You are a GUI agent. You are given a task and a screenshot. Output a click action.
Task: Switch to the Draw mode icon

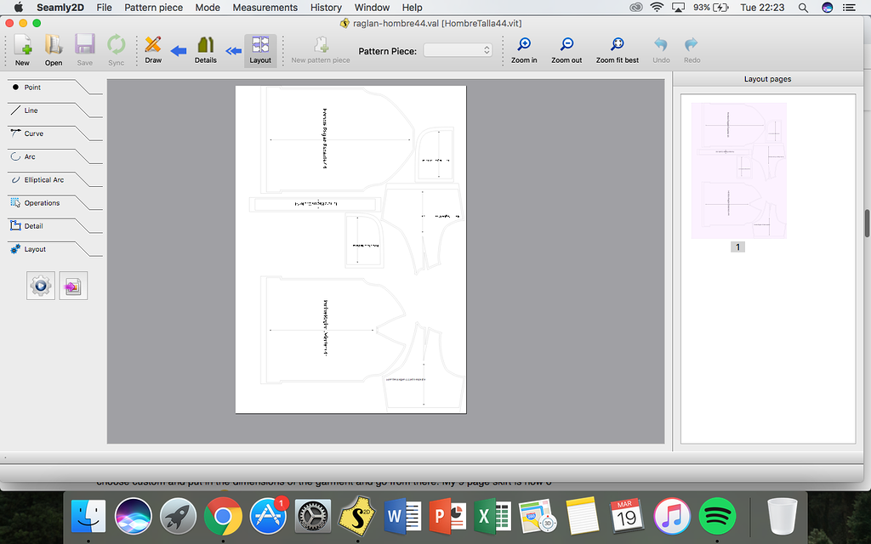pos(153,49)
